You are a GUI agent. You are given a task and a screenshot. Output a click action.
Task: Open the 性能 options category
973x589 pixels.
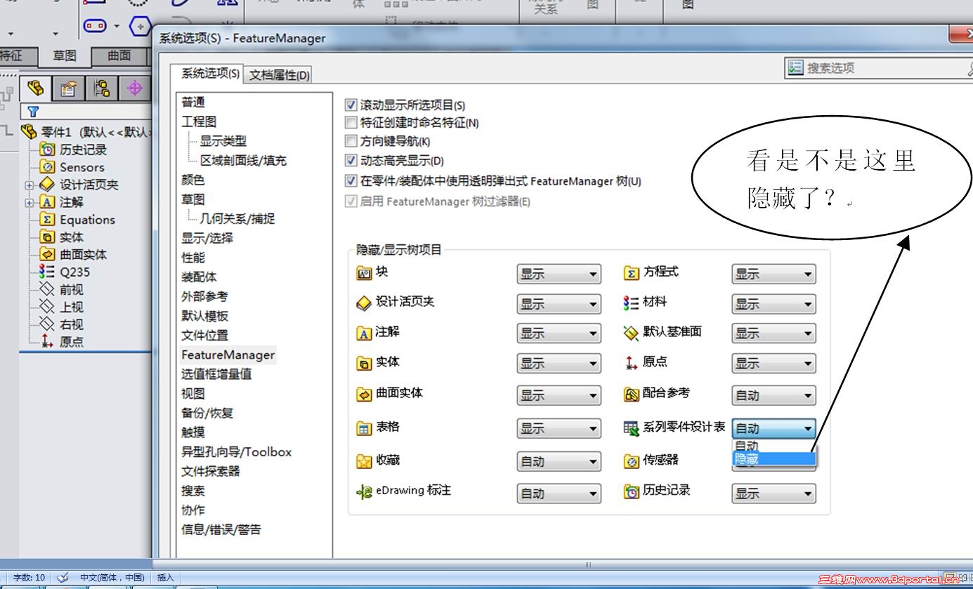[193, 258]
